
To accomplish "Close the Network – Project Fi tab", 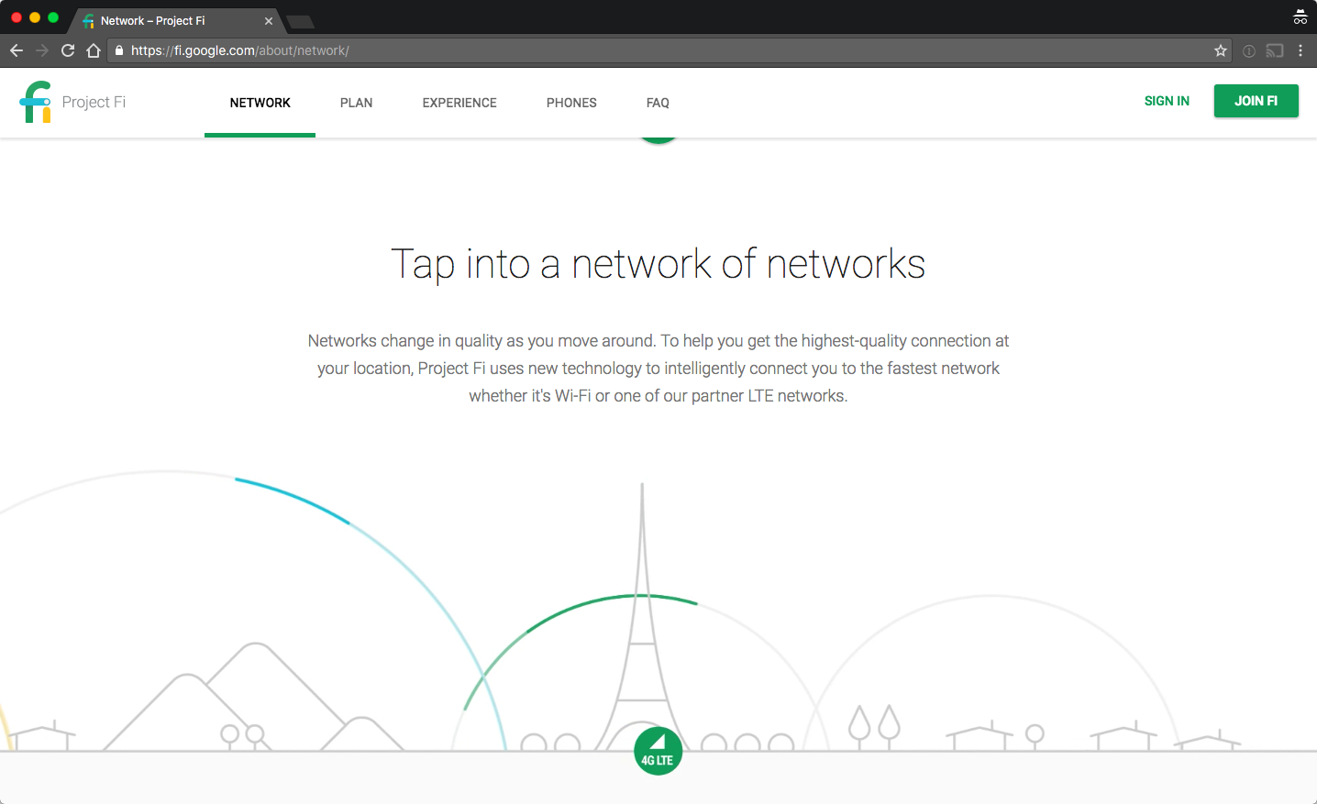I will 269,20.
